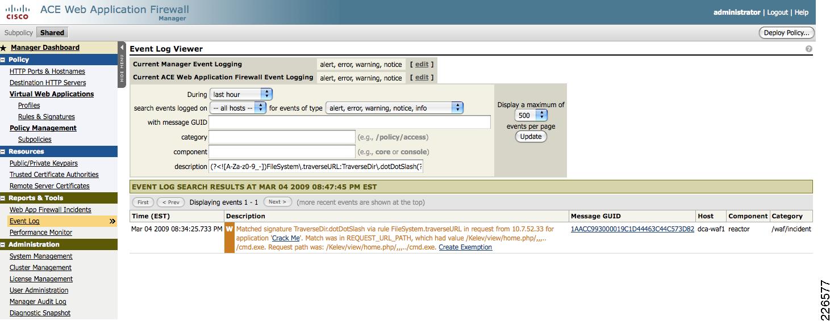830x321 pixels.
Task: Open Profiles in the sidebar
Action: 29,105
